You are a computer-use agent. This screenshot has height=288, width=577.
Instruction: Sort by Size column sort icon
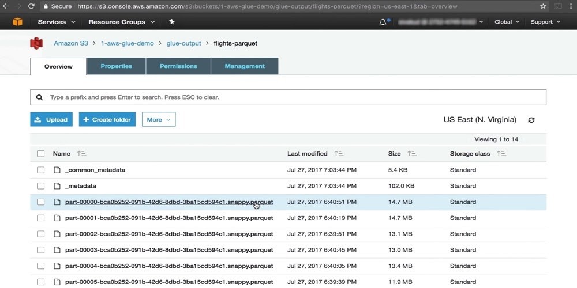412,154
